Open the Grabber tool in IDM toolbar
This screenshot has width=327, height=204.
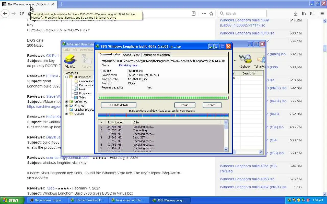pyautogui.click(x=245, y=61)
